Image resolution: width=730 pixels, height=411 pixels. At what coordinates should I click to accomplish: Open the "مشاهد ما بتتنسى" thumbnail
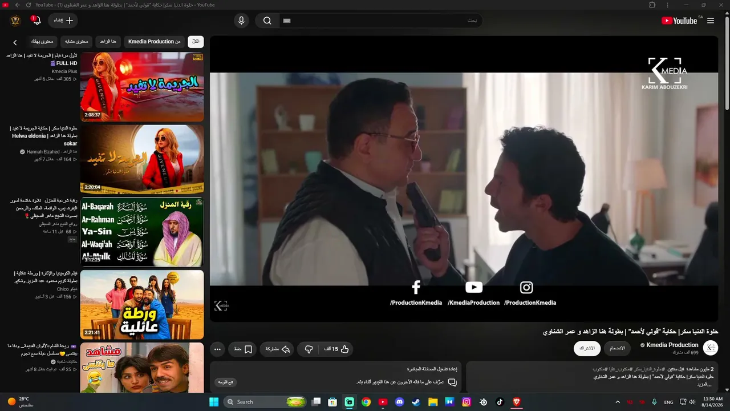tap(142, 368)
